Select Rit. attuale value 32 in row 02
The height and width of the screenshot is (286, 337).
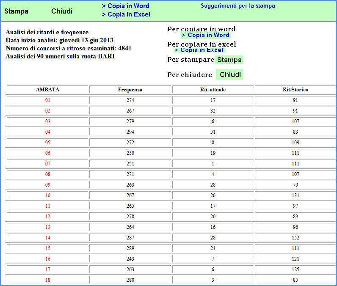pos(213,111)
